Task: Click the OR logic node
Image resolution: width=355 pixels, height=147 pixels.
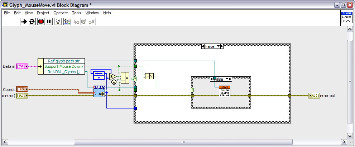Action: point(149,76)
